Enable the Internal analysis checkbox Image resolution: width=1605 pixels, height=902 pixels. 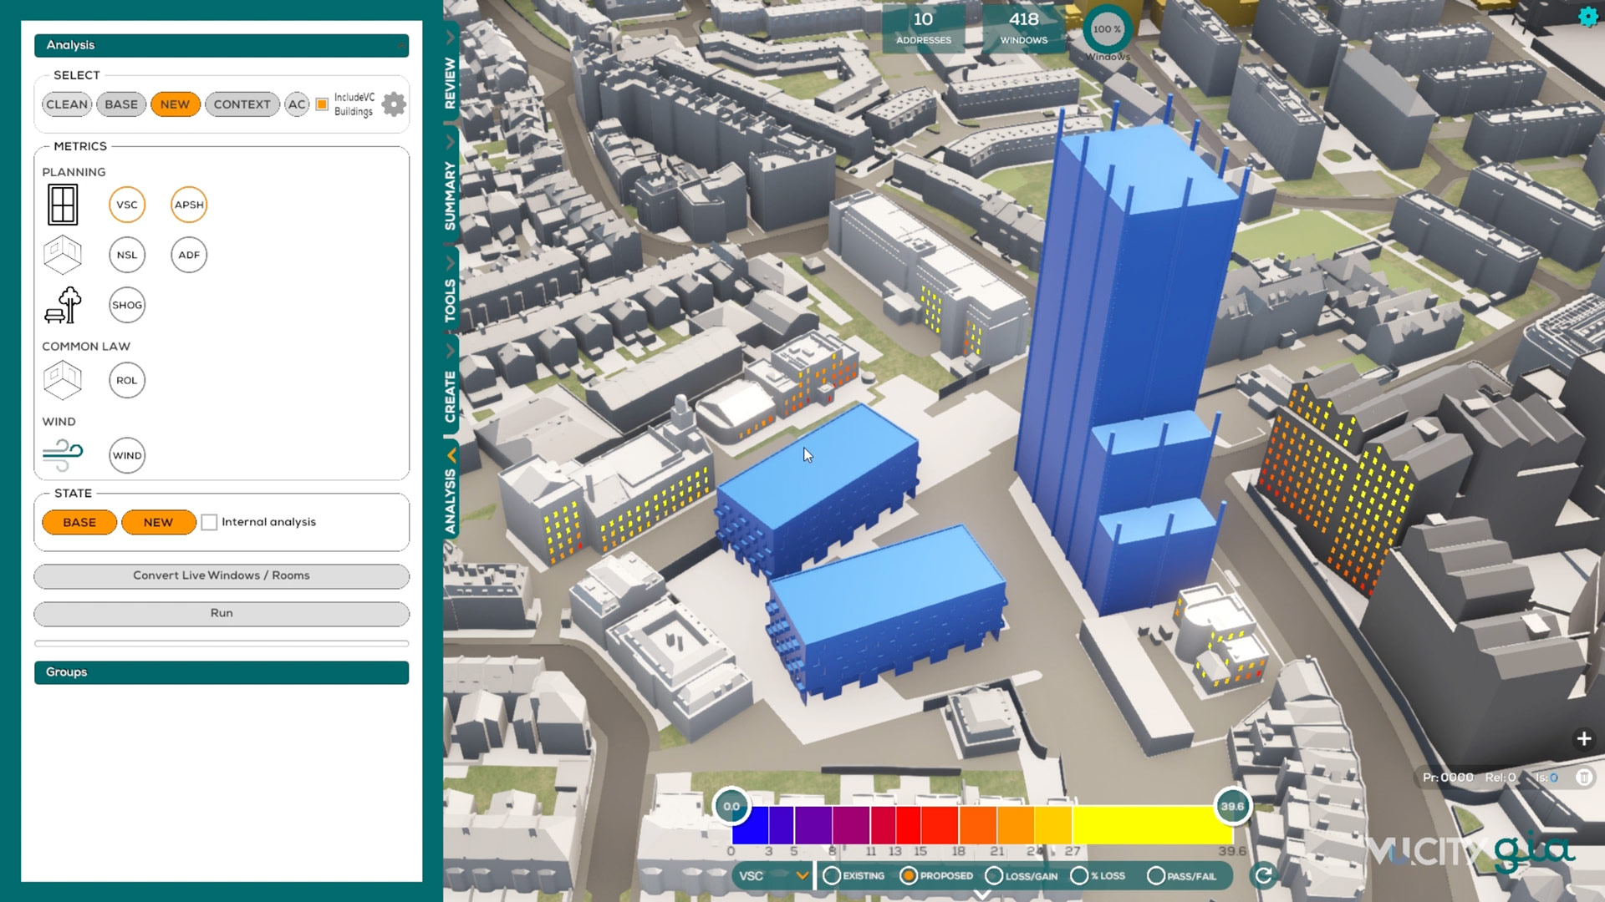coord(210,522)
